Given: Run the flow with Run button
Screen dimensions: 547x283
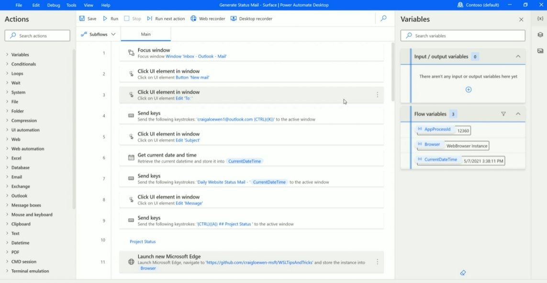Looking at the screenshot, I should [x=110, y=19].
